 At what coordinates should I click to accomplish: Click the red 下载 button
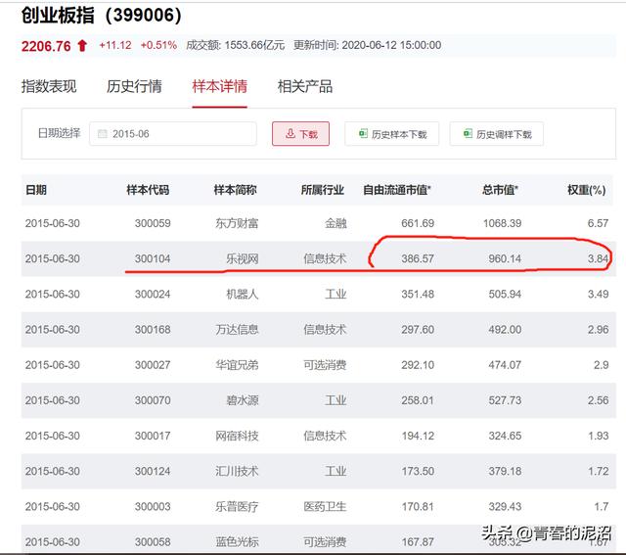[x=300, y=134]
